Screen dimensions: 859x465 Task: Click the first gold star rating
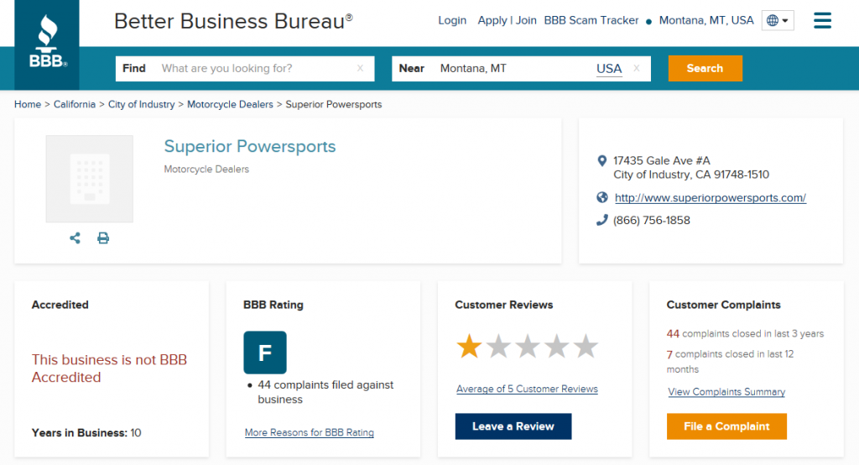click(x=468, y=346)
